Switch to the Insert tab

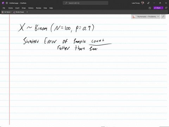[17, 8]
